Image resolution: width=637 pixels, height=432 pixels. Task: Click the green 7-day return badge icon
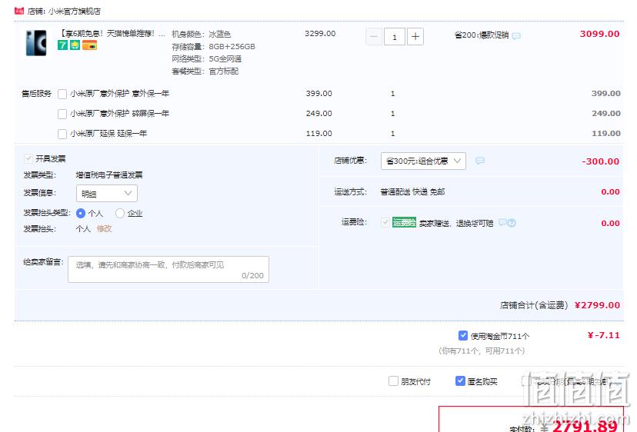tap(62, 45)
